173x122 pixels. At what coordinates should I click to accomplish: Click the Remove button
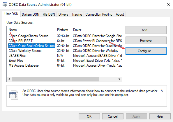[x=146, y=41]
